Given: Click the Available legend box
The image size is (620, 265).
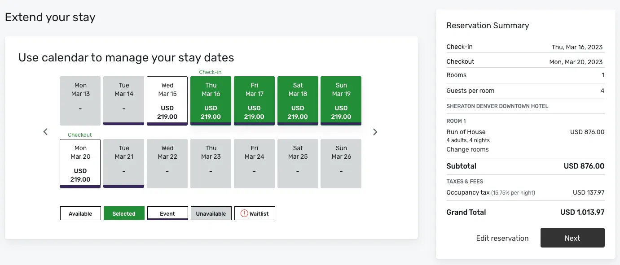Looking at the screenshot, I should click(80, 213).
